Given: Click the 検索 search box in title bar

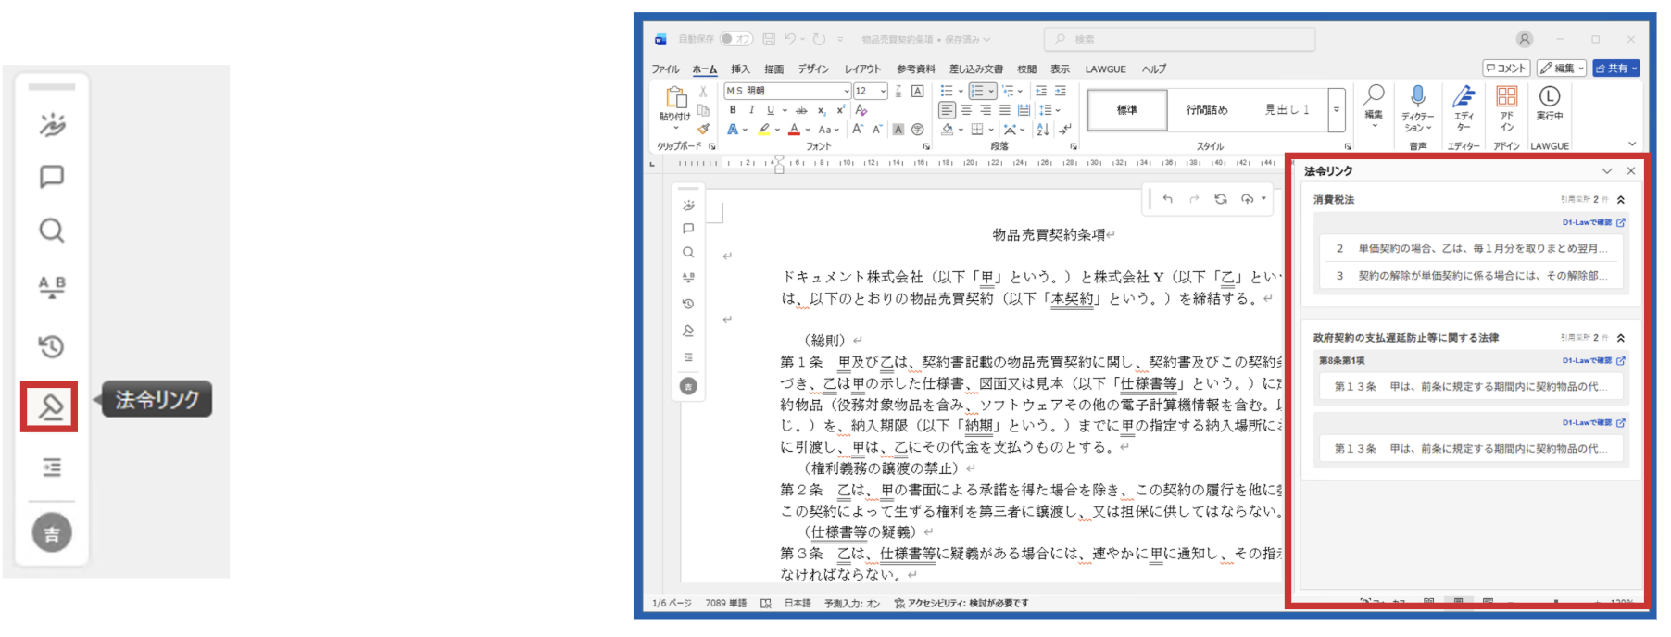Looking at the screenshot, I should point(1179,39).
